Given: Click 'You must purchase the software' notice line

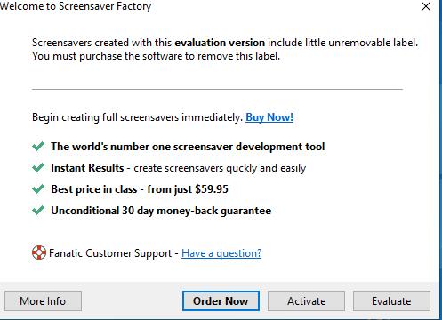Looking at the screenshot, I should [x=156, y=56].
